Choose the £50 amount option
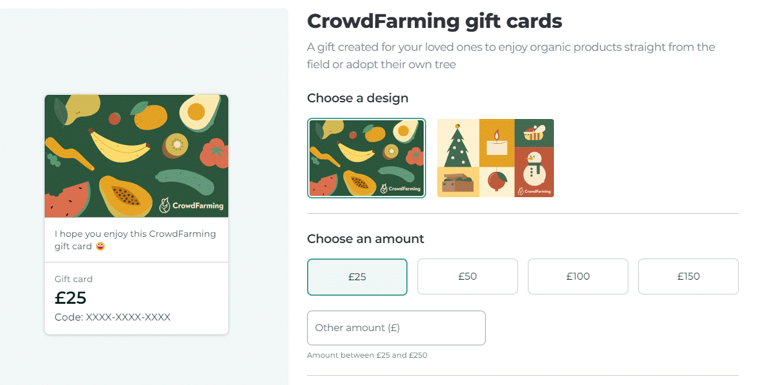The height and width of the screenshot is (385, 776). [468, 277]
